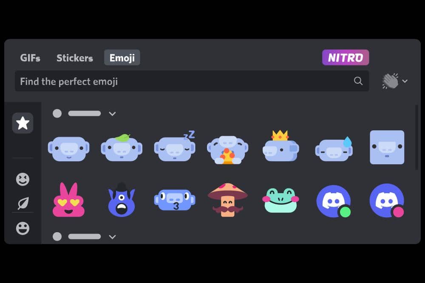Select the heart-eyes pink bunny emoji
Screen dimensions: 425x283
coord(68,201)
